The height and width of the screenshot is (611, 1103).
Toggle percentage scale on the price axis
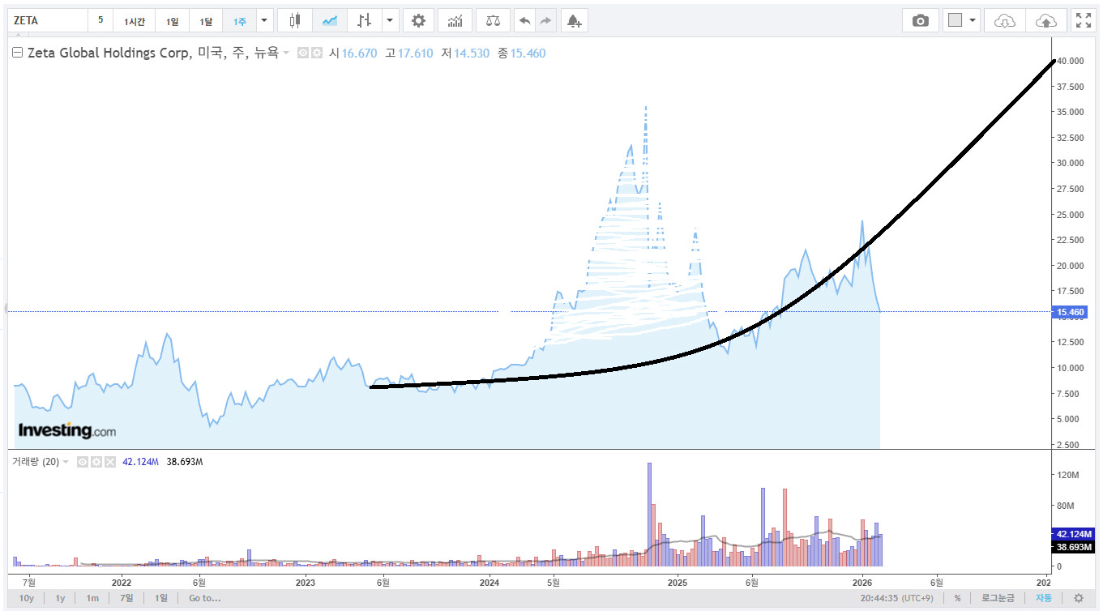[x=957, y=598]
